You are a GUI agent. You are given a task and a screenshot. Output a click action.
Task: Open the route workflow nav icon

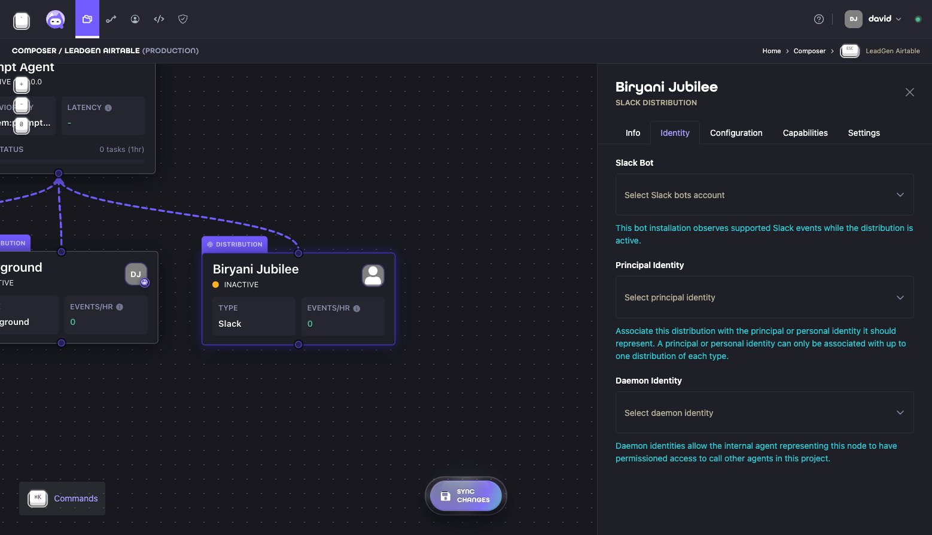[x=111, y=19]
